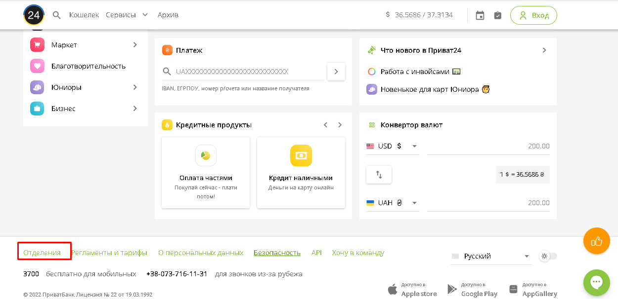Open search with the magnifier icon
Image resolution: width=618 pixels, height=299 pixels.
tap(57, 15)
